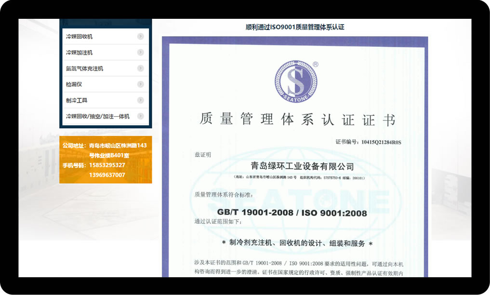Viewport: 490px width, 295px height.
Task: Open the 冷媒回收/抽空/加注一体机 menu item
Action: point(106,116)
